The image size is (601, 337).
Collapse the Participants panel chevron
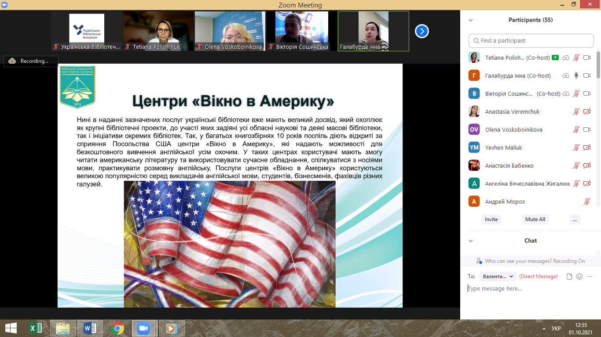point(471,20)
